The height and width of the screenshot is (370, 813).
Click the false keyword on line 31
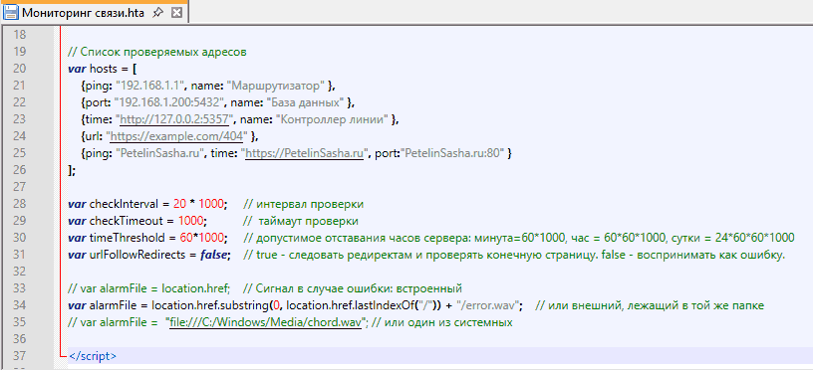(215, 255)
